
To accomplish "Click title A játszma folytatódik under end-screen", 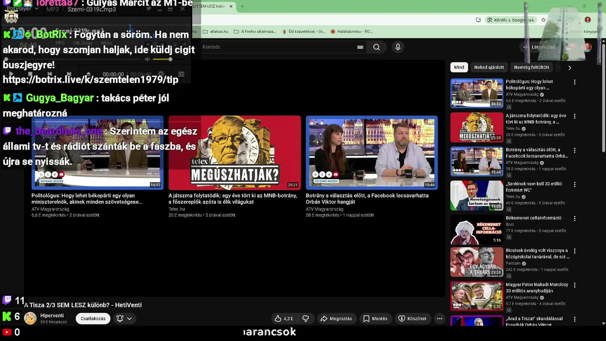I will pyautogui.click(x=232, y=198).
